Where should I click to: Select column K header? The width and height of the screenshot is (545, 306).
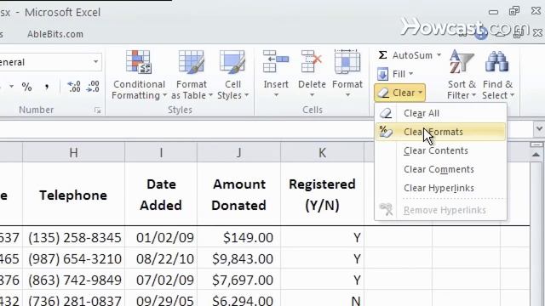(322, 152)
